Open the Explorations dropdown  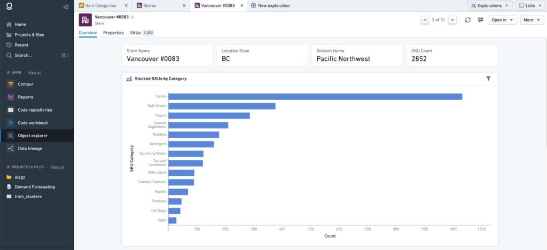pyautogui.click(x=490, y=5)
